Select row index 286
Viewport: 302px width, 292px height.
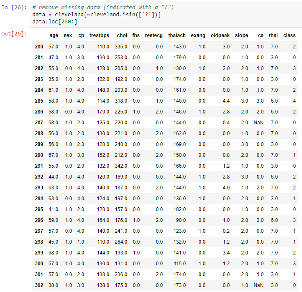click(x=39, y=112)
